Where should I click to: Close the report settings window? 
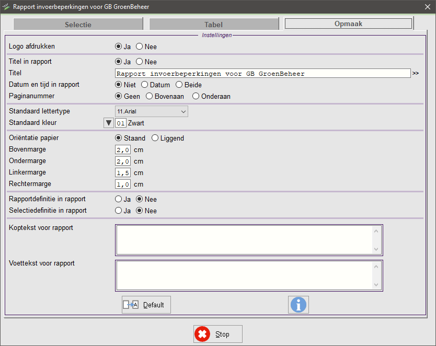coord(428,7)
